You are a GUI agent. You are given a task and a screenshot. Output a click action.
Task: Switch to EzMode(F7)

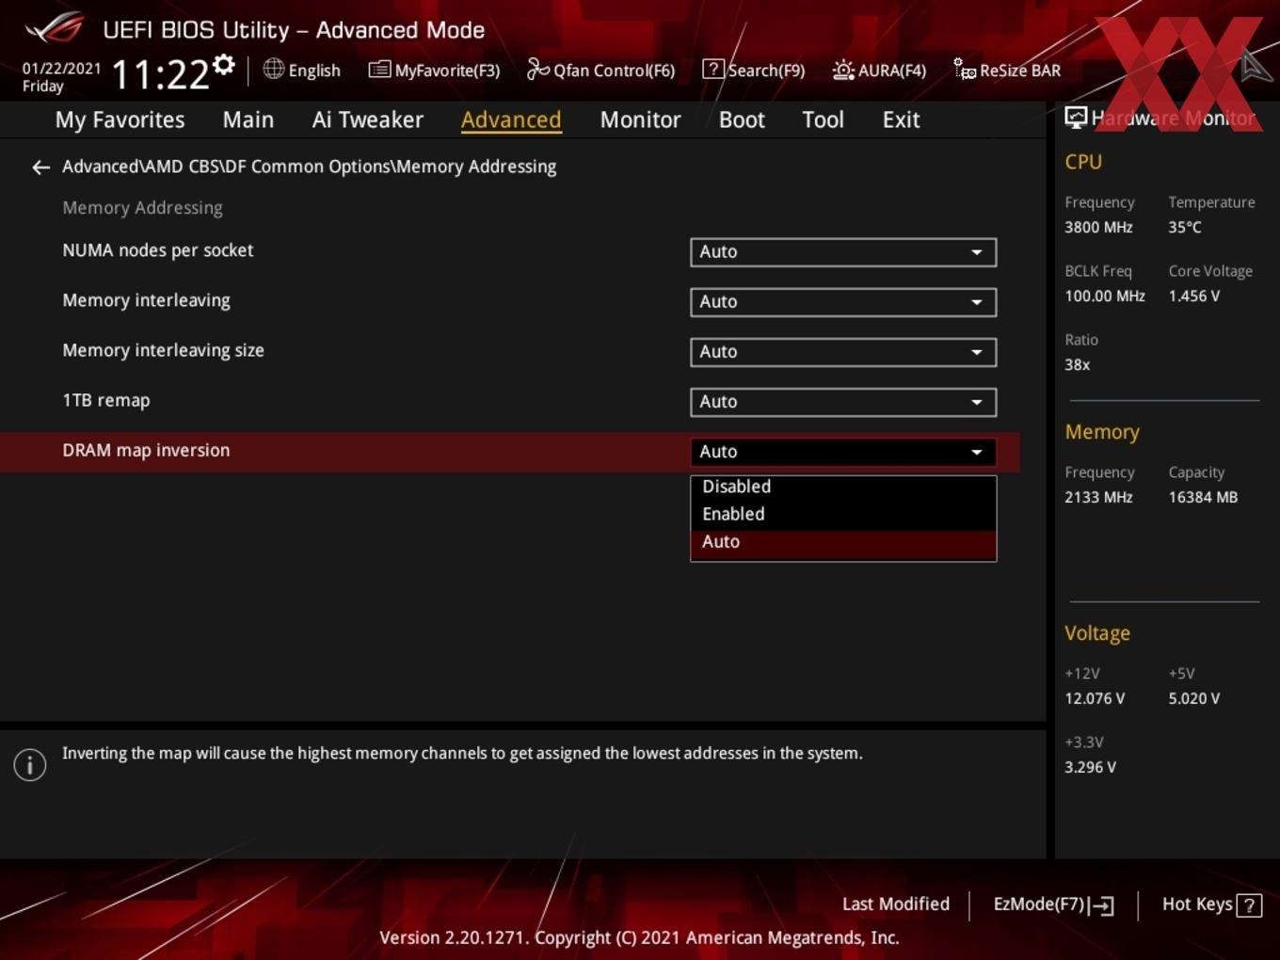tap(1053, 904)
